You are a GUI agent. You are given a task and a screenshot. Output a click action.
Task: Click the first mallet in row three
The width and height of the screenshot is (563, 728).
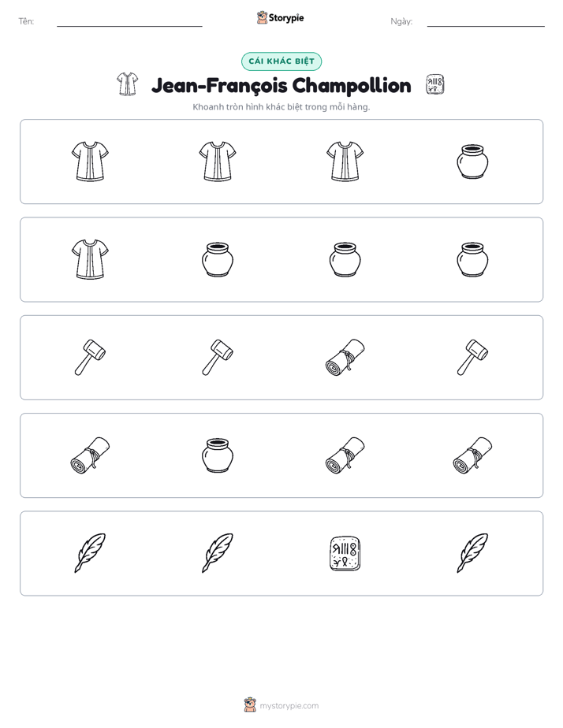[x=90, y=357]
